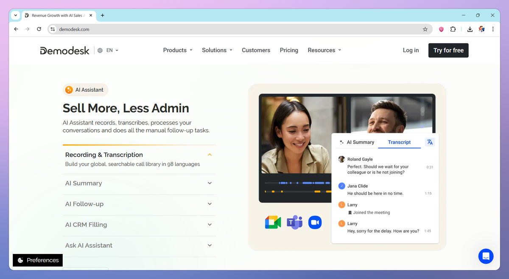
Task: Open the Pricing page link
Action: coord(289,50)
